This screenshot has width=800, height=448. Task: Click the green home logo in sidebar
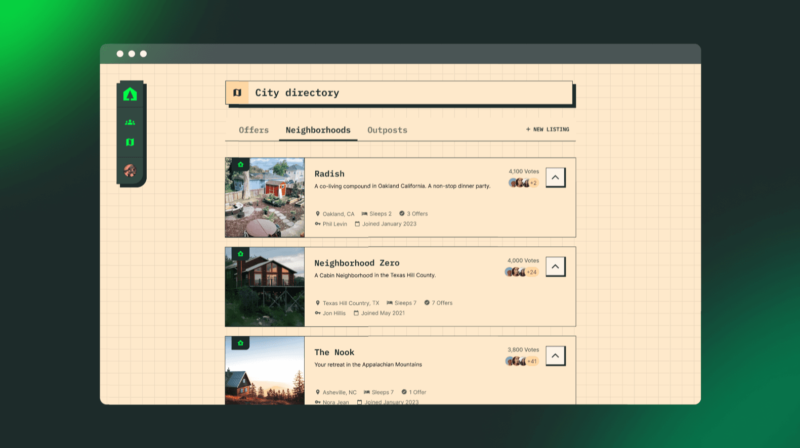130,94
